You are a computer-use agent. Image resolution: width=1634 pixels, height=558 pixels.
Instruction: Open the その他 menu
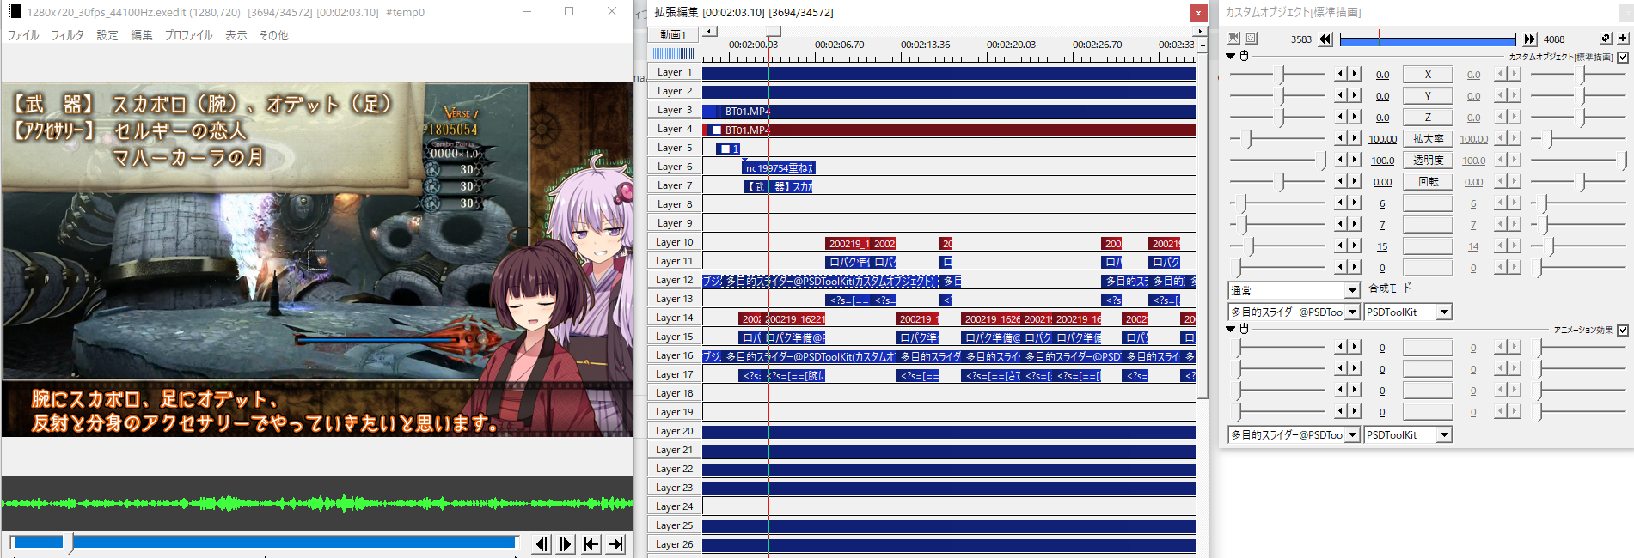tap(274, 35)
